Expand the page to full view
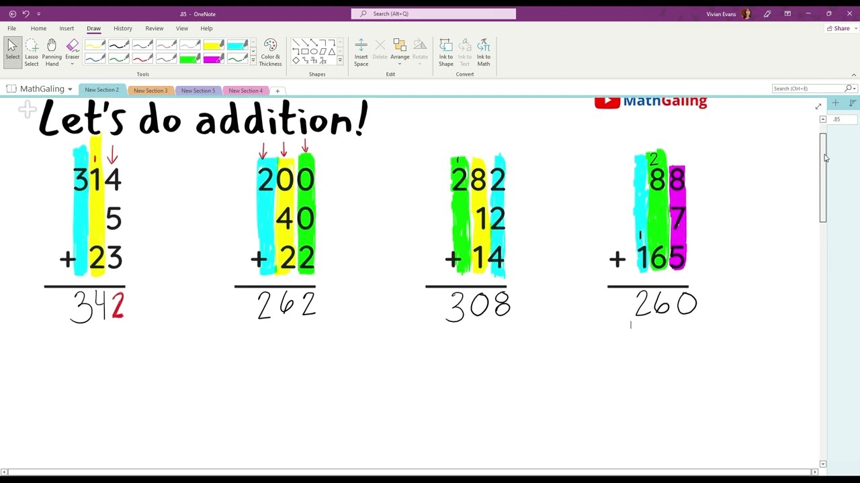860x483 pixels. tap(818, 107)
